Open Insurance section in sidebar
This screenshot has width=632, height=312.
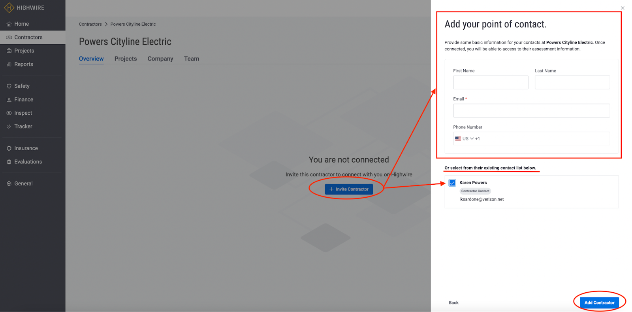(x=33, y=148)
